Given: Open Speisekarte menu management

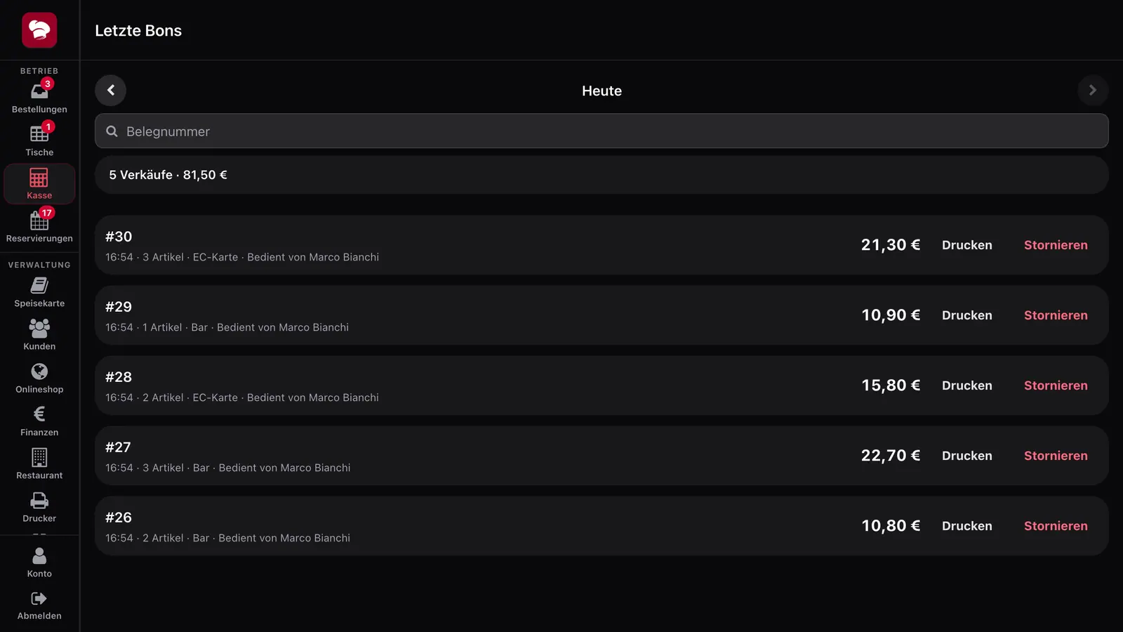Looking at the screenshot, I should [x=39, y=292].
